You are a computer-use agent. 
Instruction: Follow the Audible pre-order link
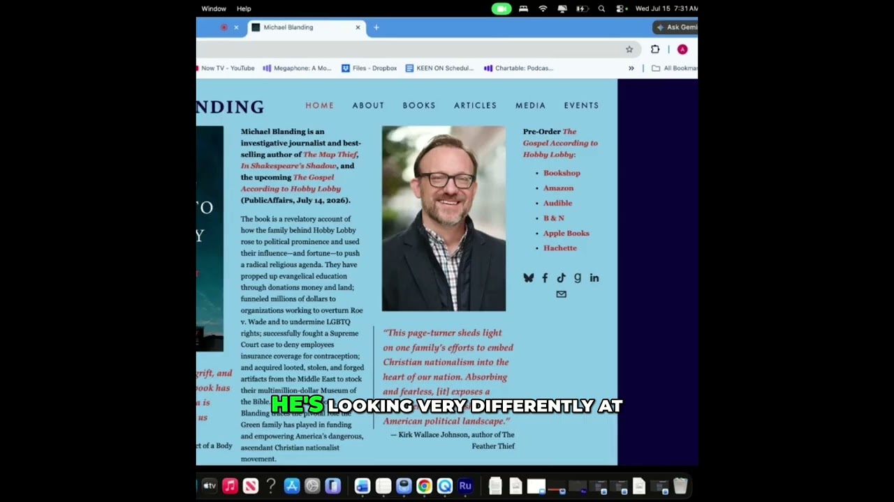pos(557,203)
